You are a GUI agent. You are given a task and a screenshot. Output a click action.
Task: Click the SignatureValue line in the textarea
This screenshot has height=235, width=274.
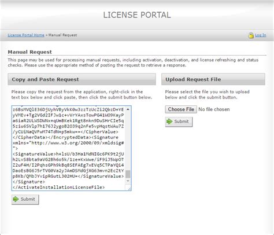point(68,154)
